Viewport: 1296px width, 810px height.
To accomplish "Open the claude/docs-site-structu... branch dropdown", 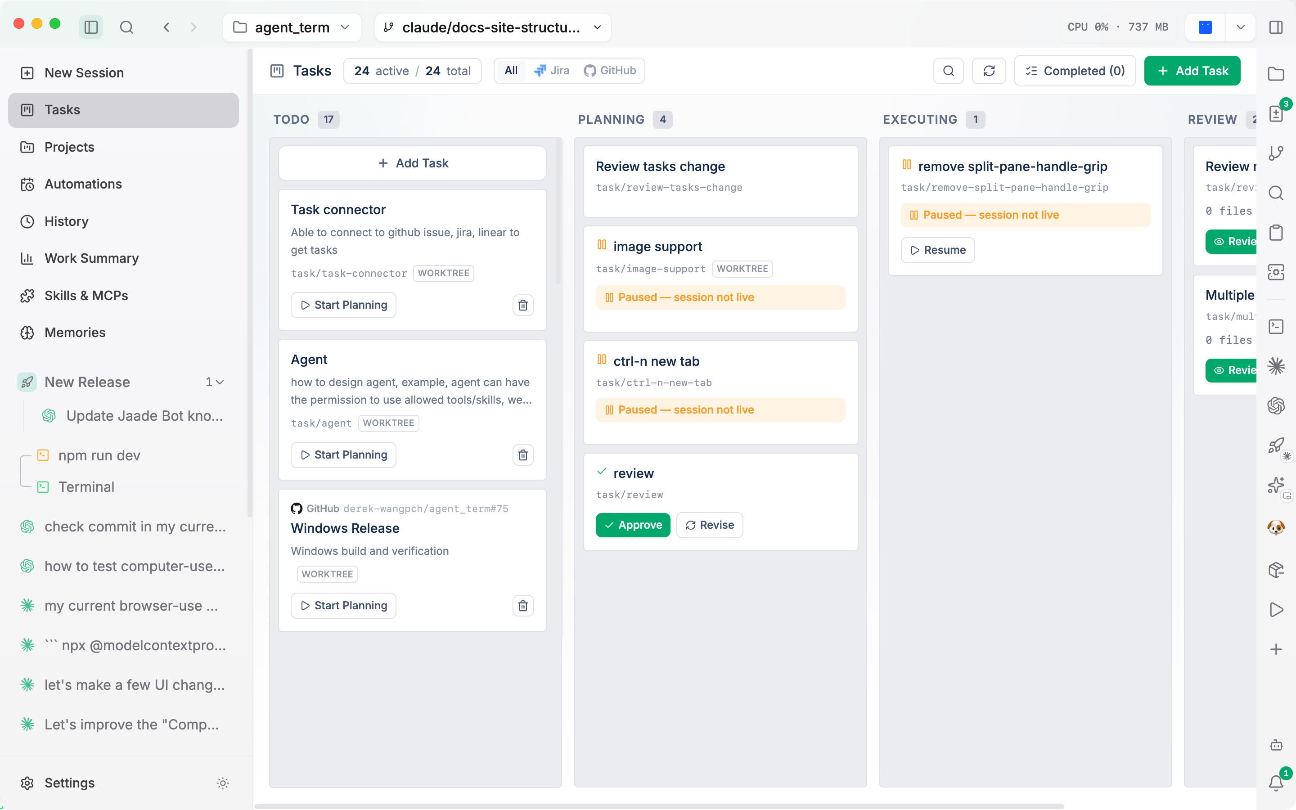I will (493, 27).
